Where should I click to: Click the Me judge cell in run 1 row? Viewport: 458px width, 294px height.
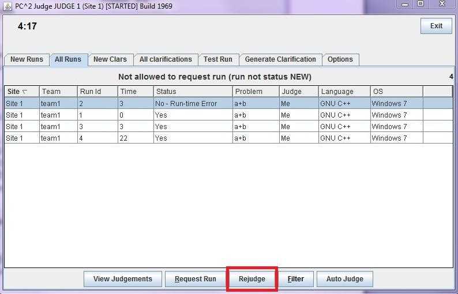(x=299, y=115)
